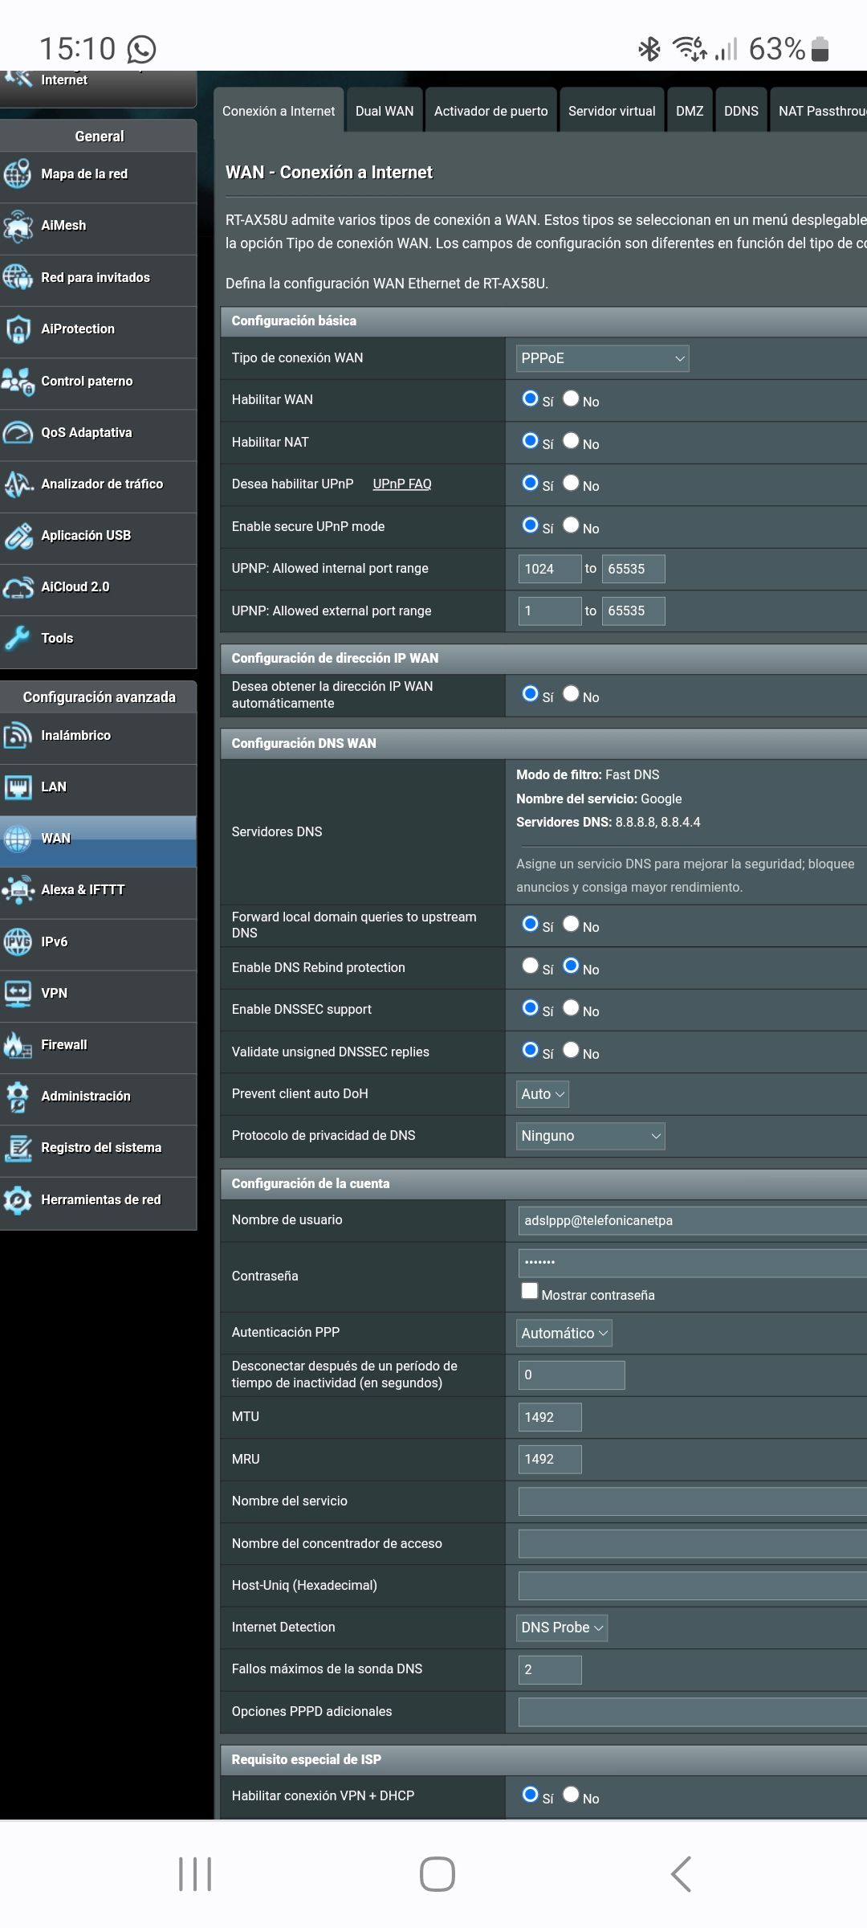Set Enable DNSSEC support to No

click(x=571, y=1007)
